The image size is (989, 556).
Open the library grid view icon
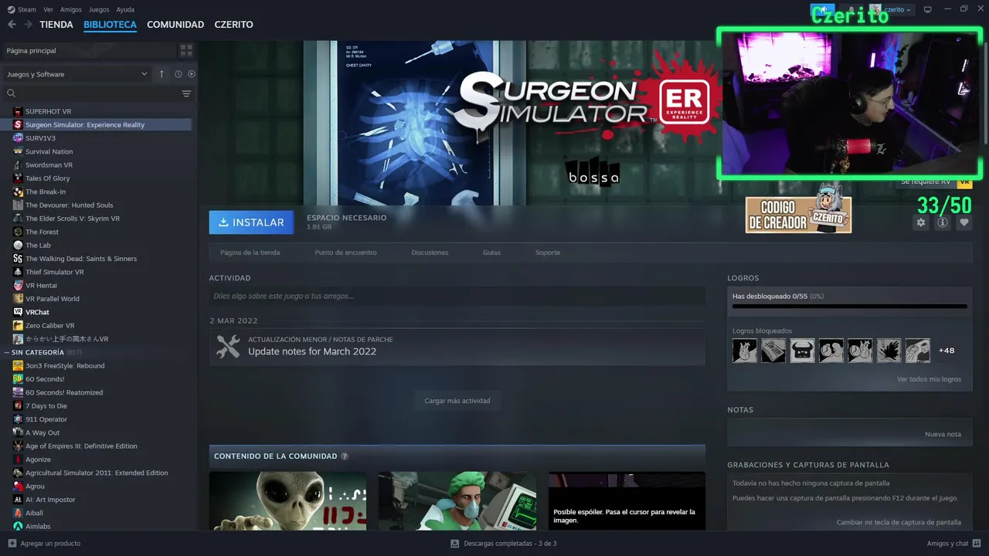click(186, 50)
